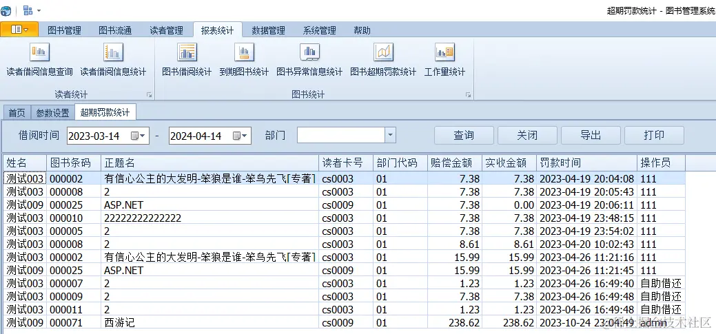Screen dimensions: 716x334
Task: Select timestamp 2023-04-26 11:21:45
Action: 586,270
